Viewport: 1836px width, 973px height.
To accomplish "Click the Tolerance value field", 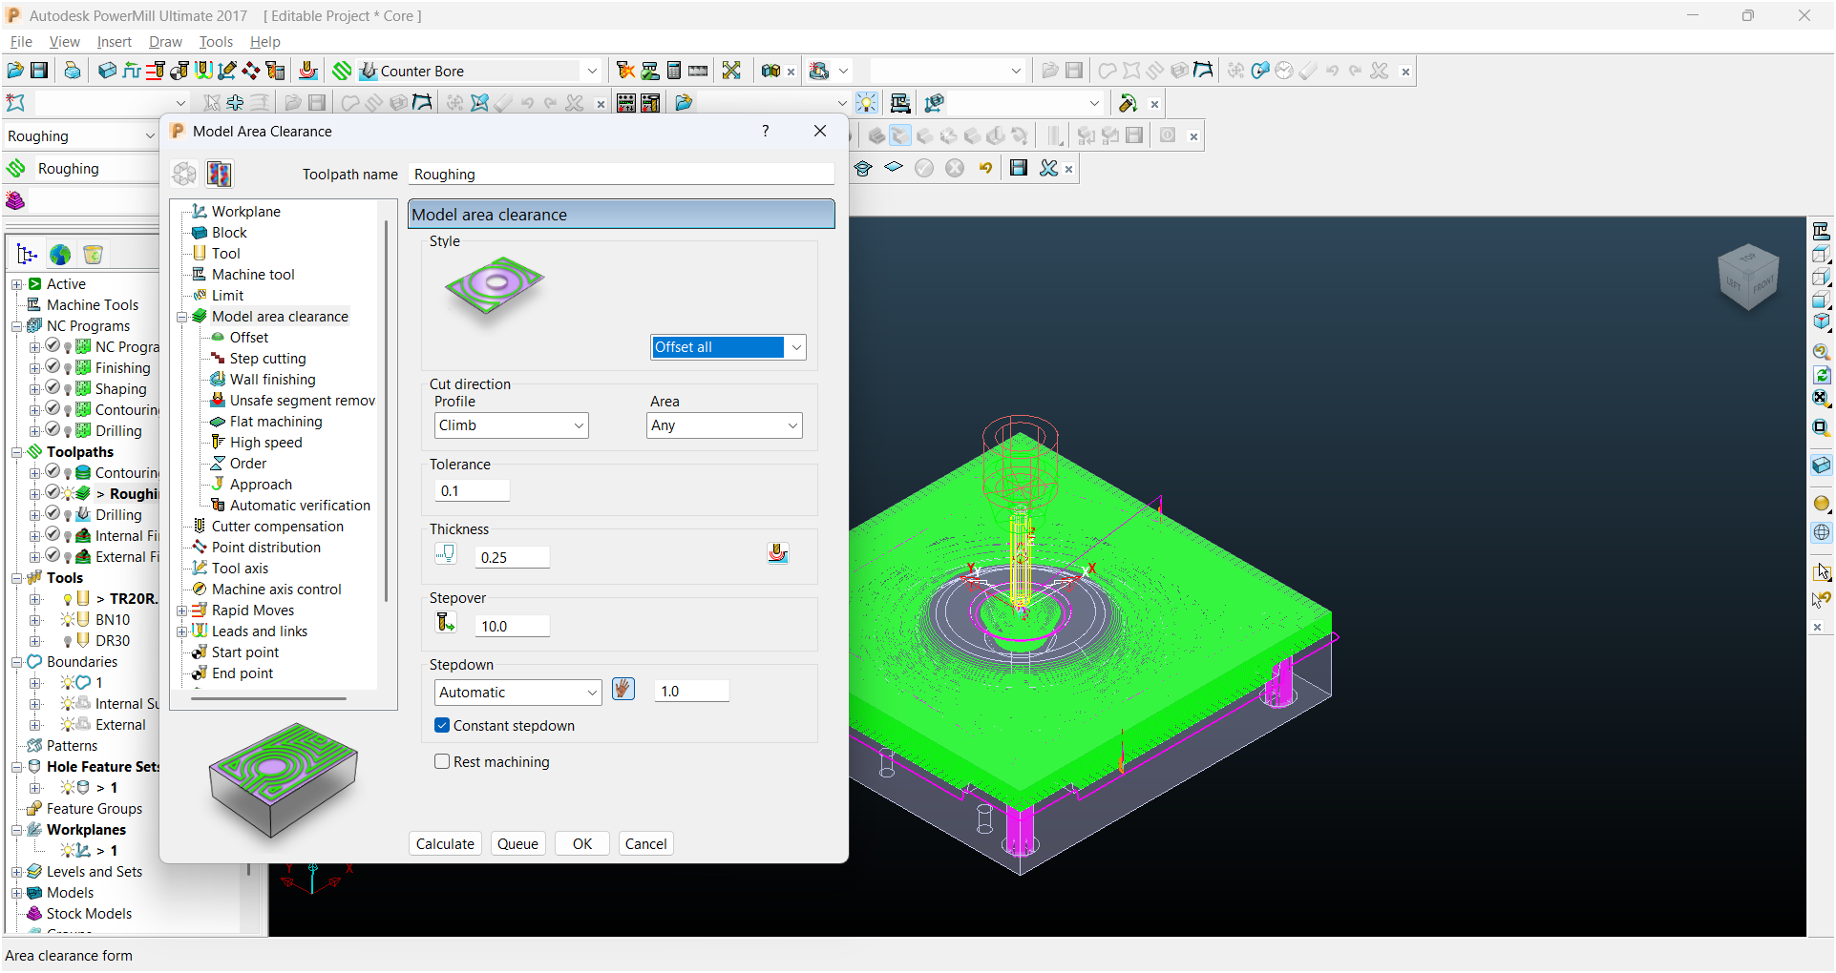I will tap(473, 490).
